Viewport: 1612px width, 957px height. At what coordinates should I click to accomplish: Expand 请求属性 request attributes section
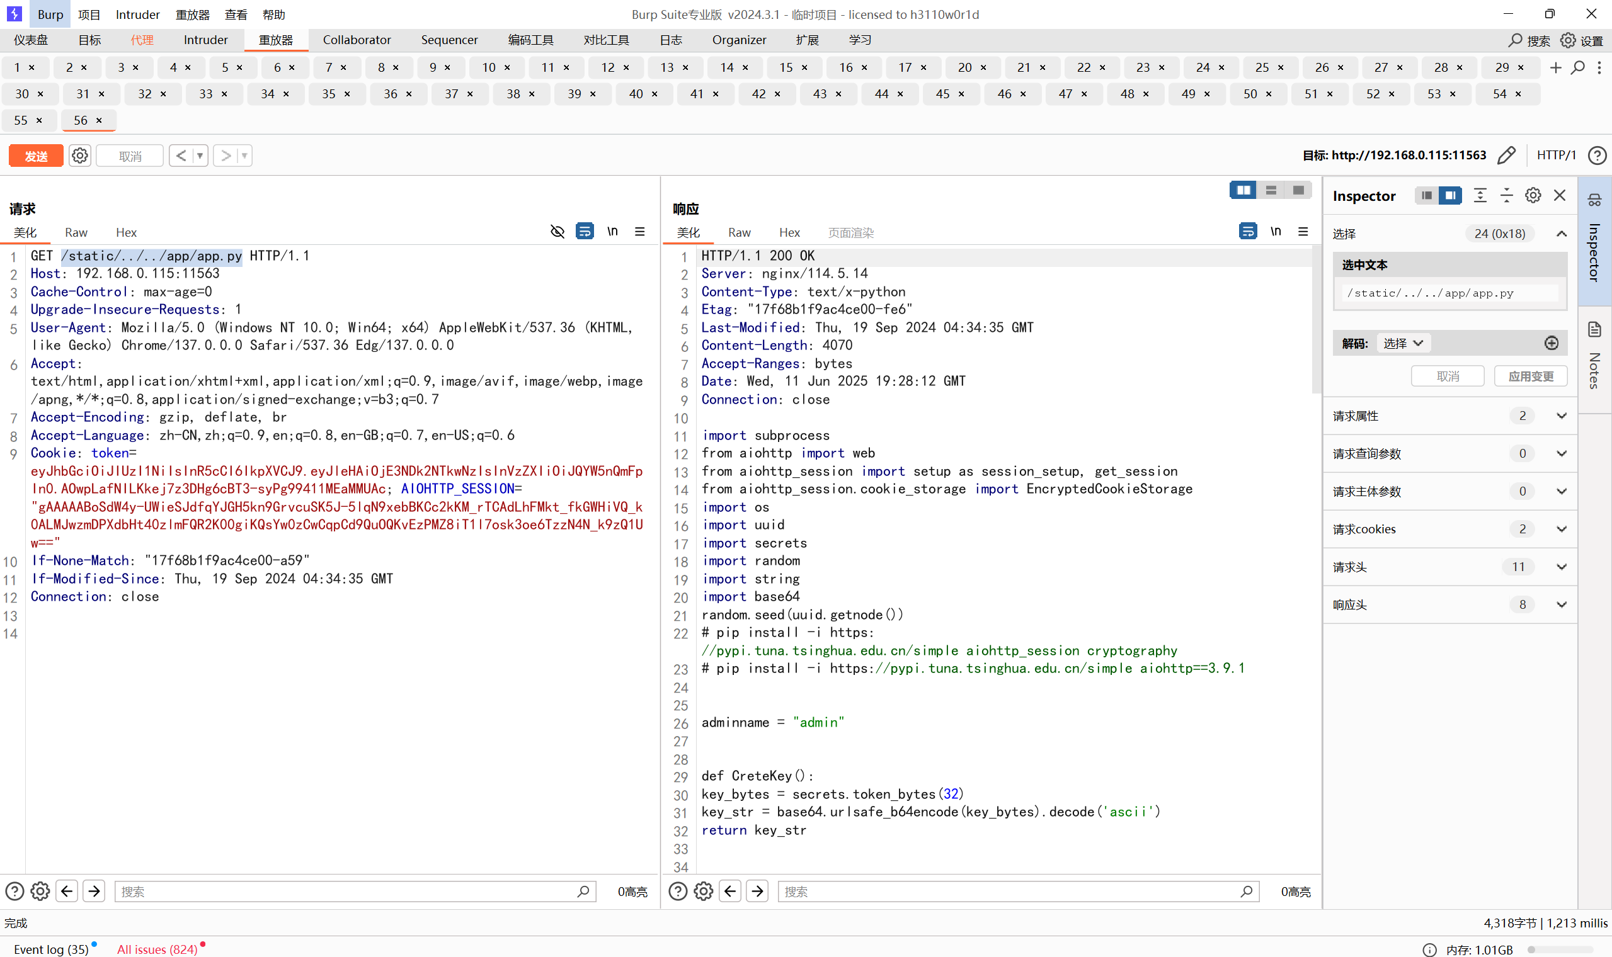point(1450,417)
